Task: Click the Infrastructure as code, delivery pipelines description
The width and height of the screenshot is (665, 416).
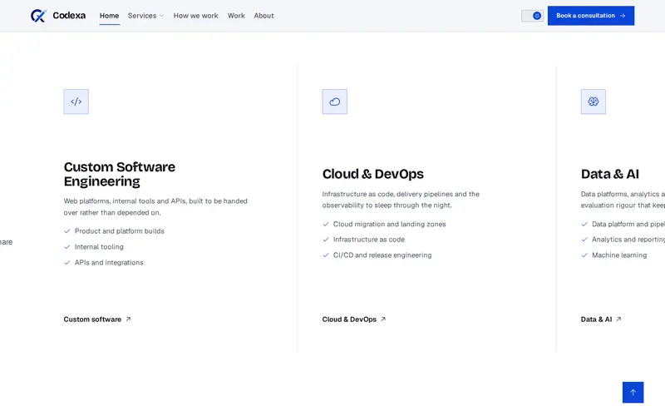Action: click(401, 200)
